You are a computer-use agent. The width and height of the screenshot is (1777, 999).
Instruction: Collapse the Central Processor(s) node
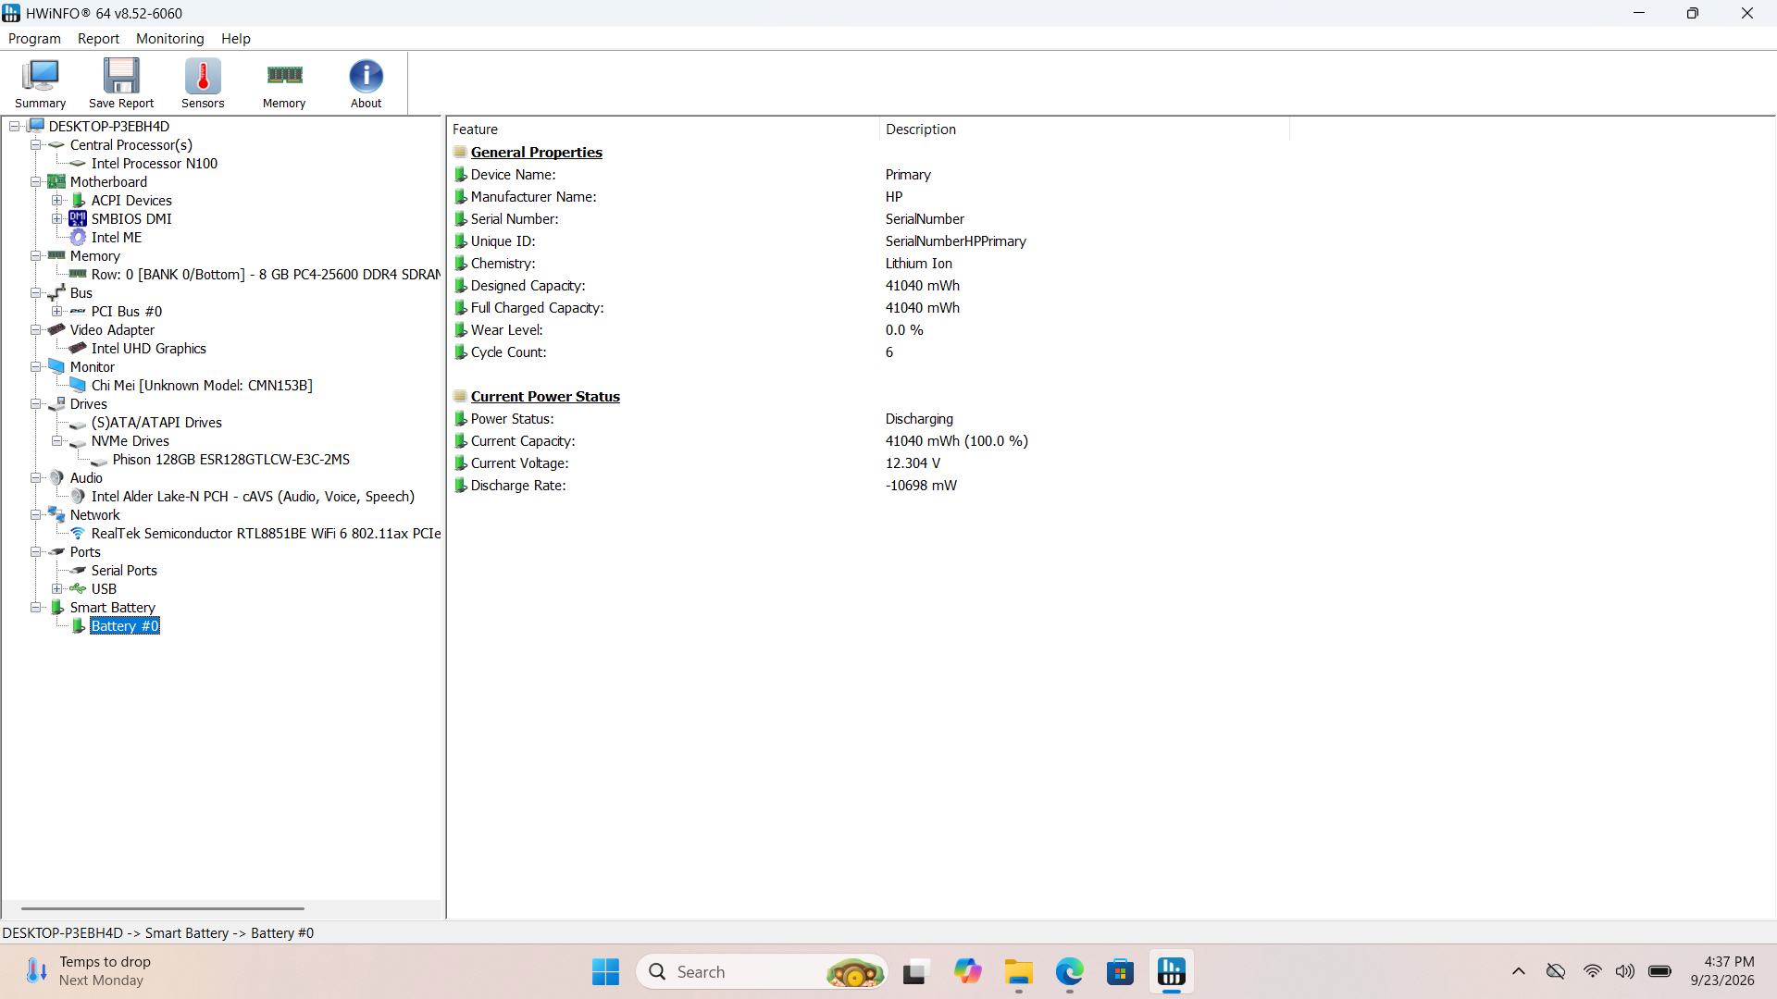coord(36,145)
